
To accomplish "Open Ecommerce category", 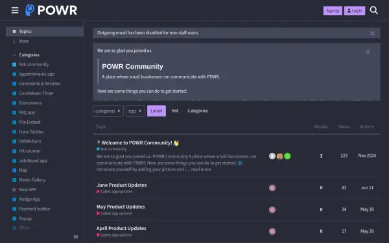I will [30, 103].
